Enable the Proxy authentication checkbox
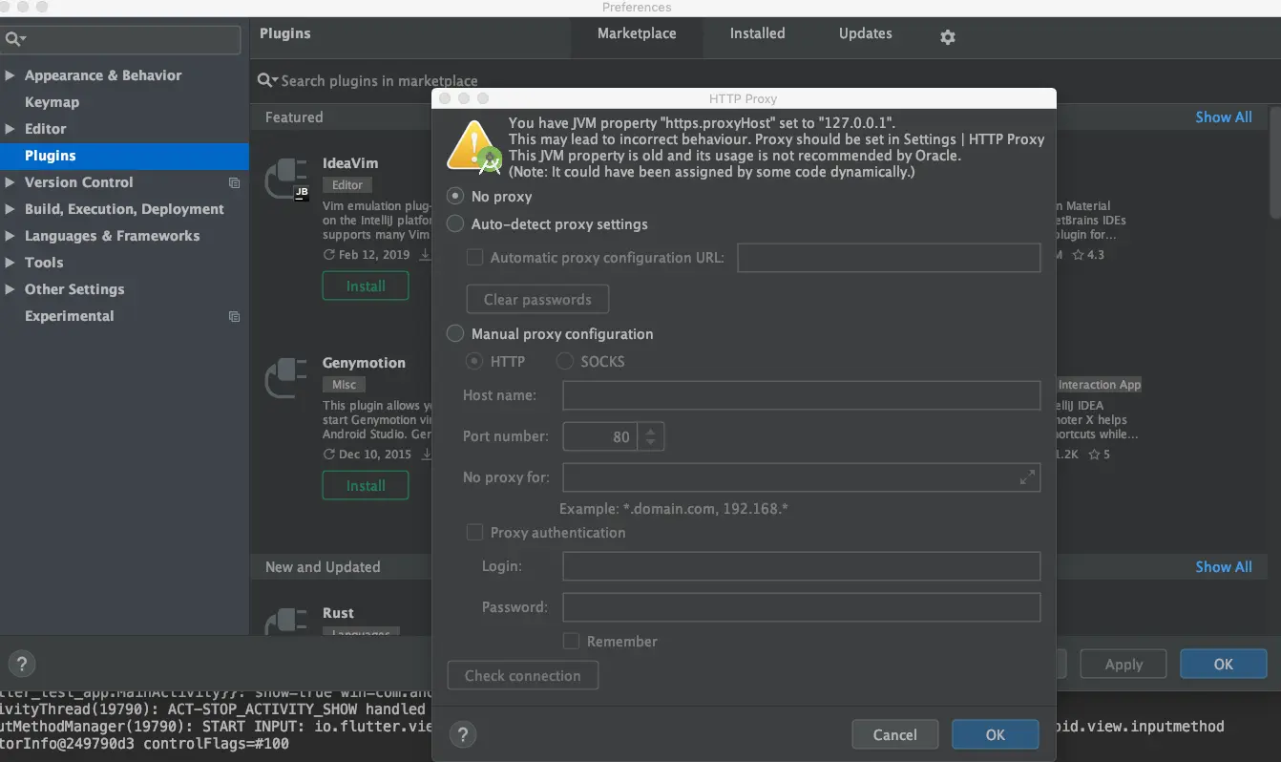This screenshot has width=1281, height=762. point(474,532)
